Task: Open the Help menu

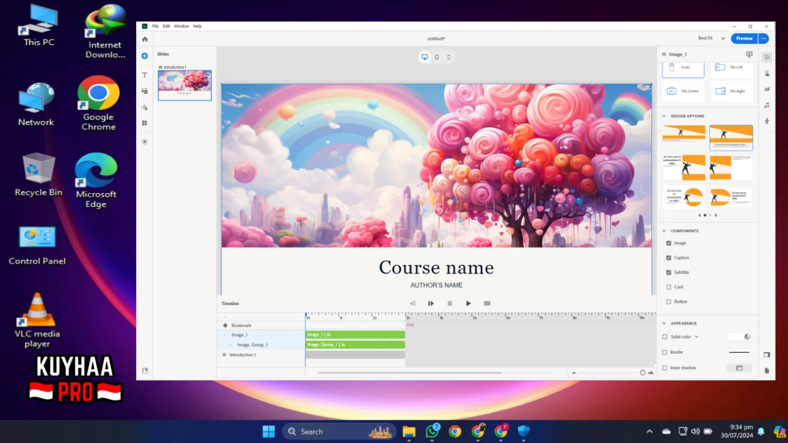Action: [197, 26]
